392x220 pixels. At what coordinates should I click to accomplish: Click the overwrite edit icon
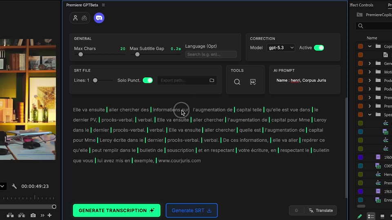pyautogui.click(x=22, y=215)
